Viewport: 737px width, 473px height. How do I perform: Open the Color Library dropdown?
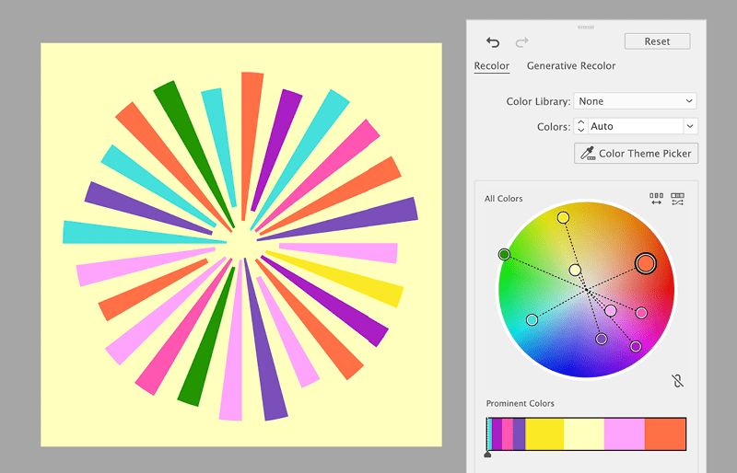coord(635,101)
